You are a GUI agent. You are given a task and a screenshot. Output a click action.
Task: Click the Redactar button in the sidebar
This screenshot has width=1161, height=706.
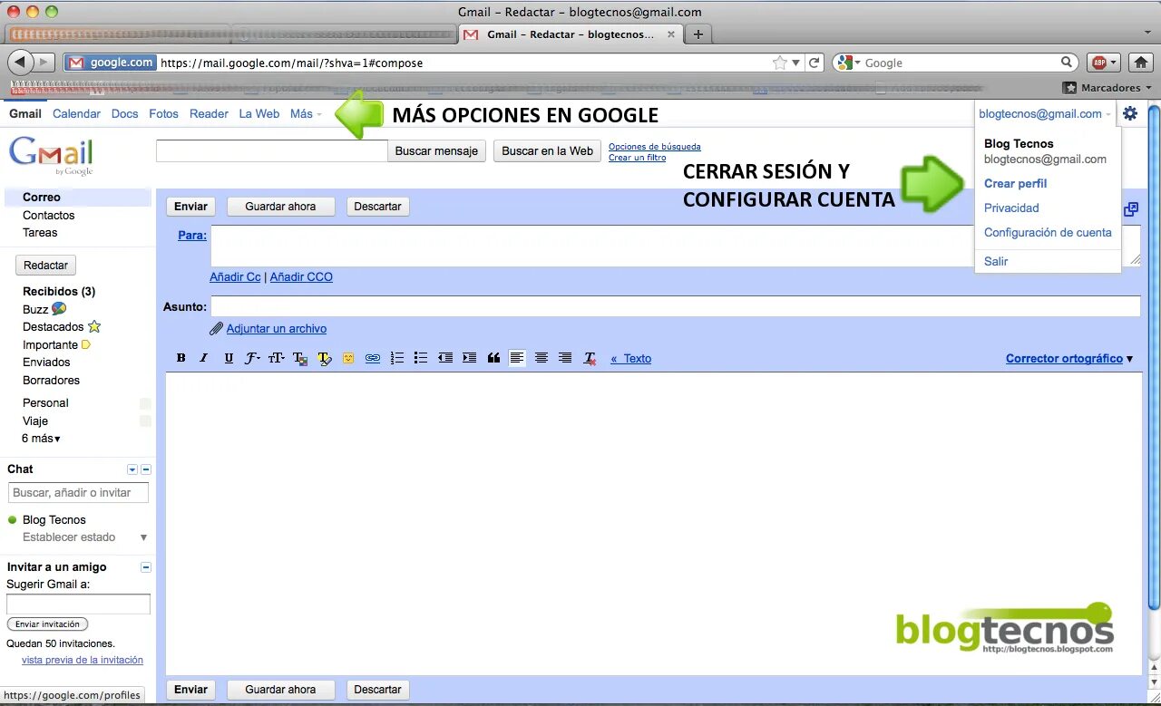click(45, 266)
